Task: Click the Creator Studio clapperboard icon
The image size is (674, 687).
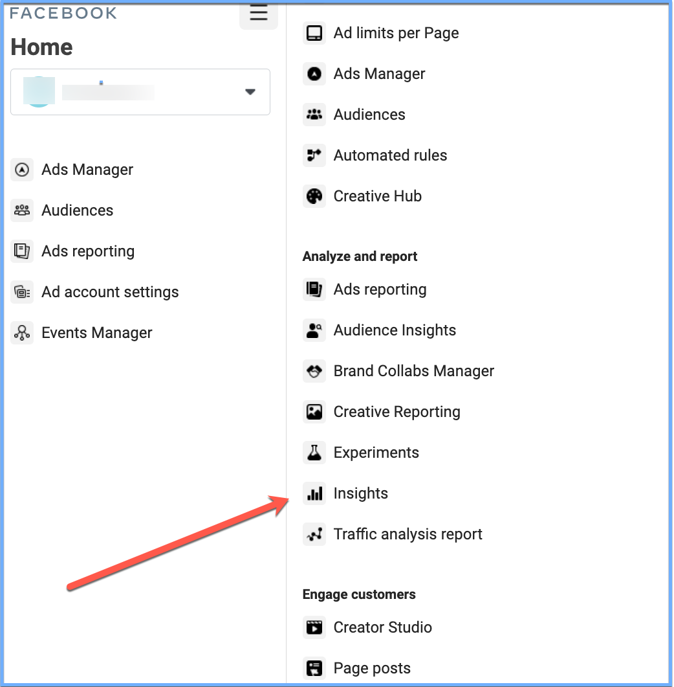Action: (314, 627)
